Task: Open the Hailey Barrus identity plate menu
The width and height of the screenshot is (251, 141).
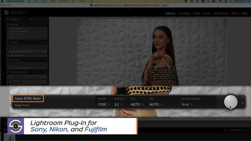Action: pyautogui.click(x=19, y=13)
